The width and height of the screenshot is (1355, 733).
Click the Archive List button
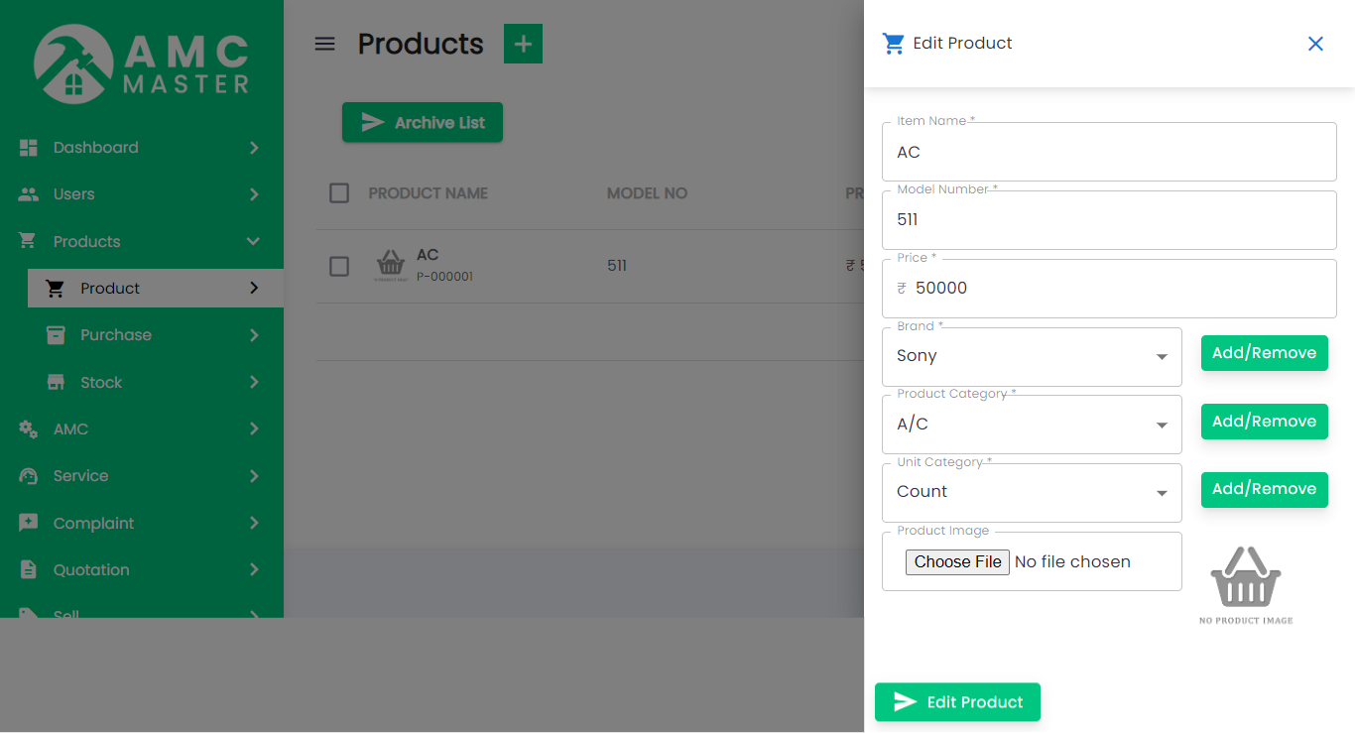tap(422, 122)
